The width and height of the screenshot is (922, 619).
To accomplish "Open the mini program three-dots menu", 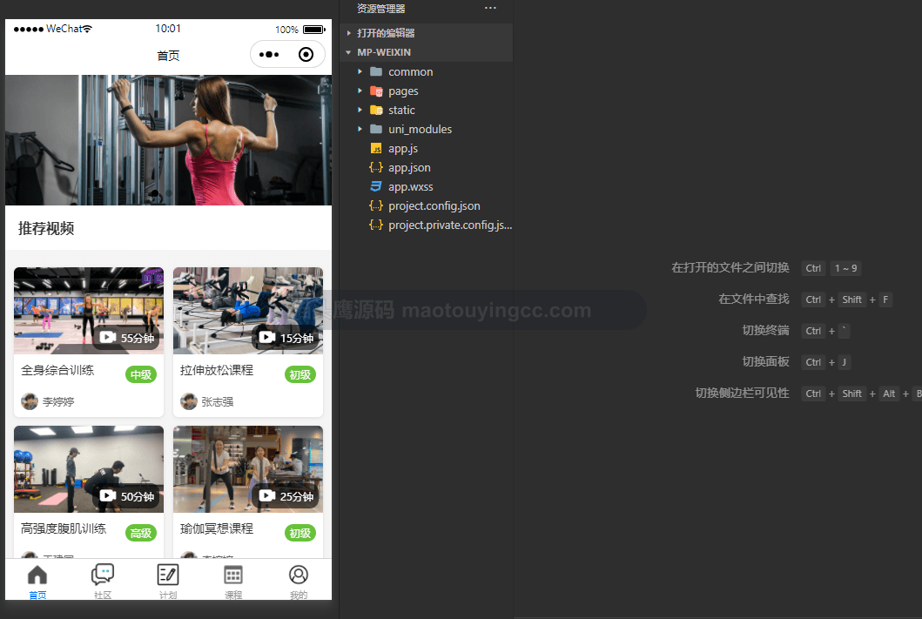I will 269,55.
